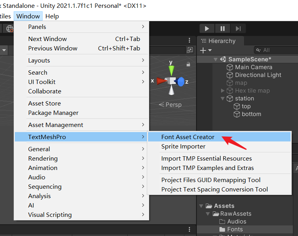298x236 pixels.
Task: Select the TextMeshPro menu item
Action: point(82,137)
